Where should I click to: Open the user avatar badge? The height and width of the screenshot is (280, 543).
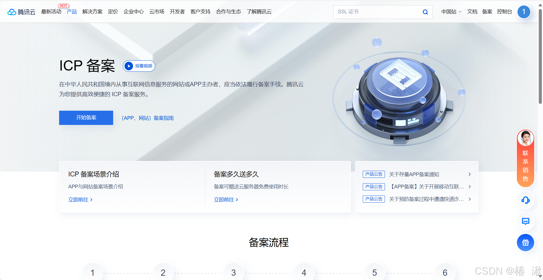pos(524,12)
